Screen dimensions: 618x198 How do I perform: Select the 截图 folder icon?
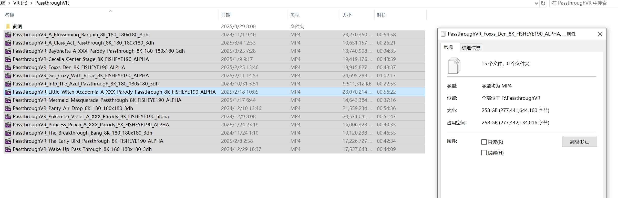tap(8, 26)
